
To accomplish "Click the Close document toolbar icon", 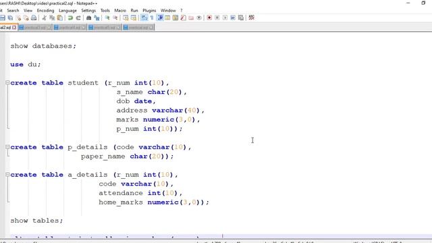I will (x=18, y=18).
